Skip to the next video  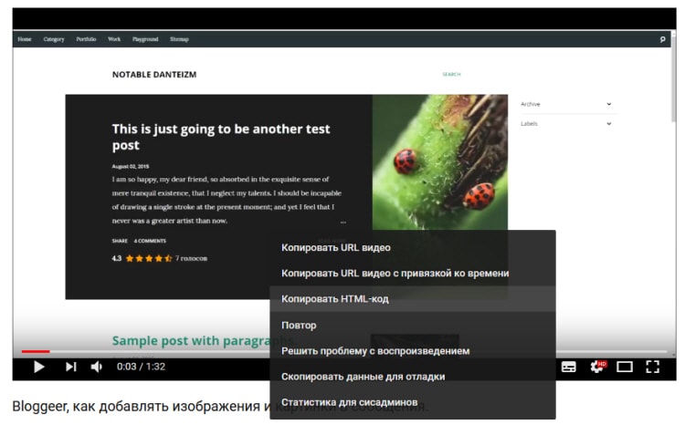coord(70,367)
